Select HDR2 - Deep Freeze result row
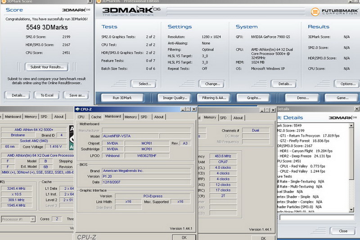 pos(305,156)
